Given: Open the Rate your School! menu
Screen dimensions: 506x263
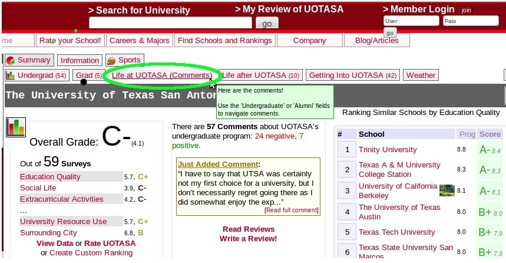Looking at the screenshot, I should point(70,40).
